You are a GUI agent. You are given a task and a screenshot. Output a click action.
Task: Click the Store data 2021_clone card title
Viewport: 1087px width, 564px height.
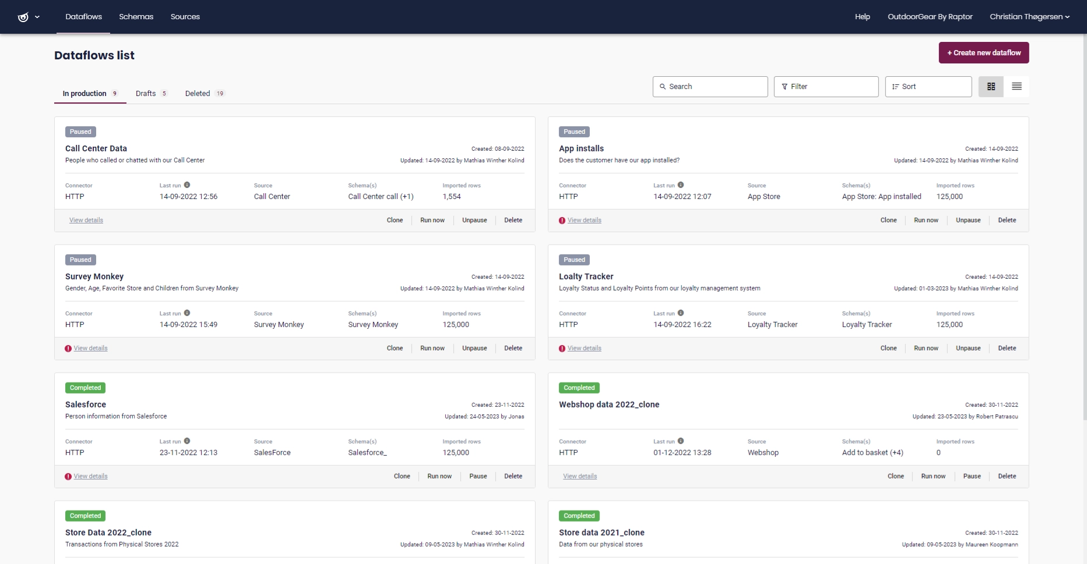pyautogui.click(x=601, y=533)
